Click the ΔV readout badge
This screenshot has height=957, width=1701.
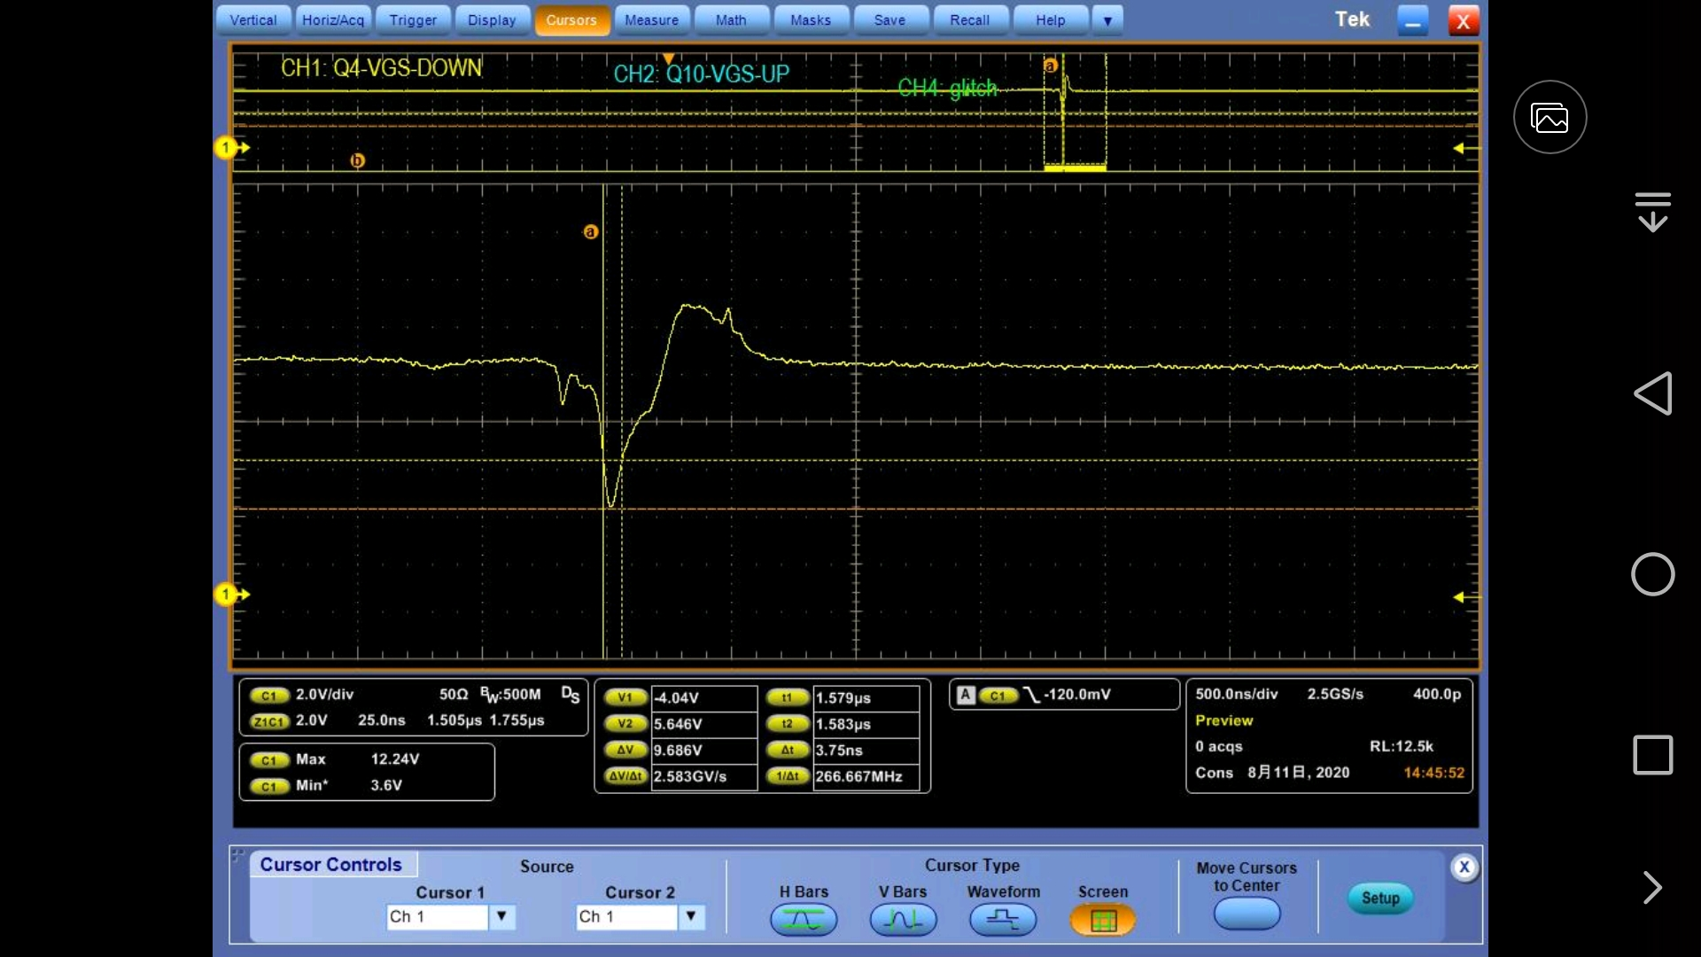625,750
